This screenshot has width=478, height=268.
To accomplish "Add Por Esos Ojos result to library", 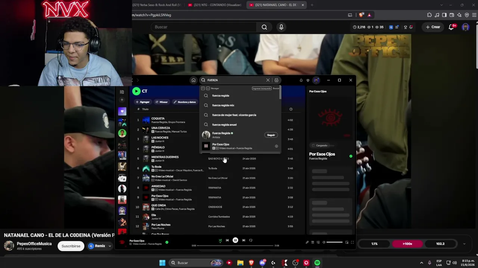I will point(276,146).
